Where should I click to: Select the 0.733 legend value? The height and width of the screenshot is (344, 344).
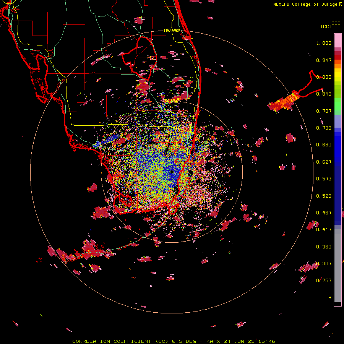click(x=324, y=128)
